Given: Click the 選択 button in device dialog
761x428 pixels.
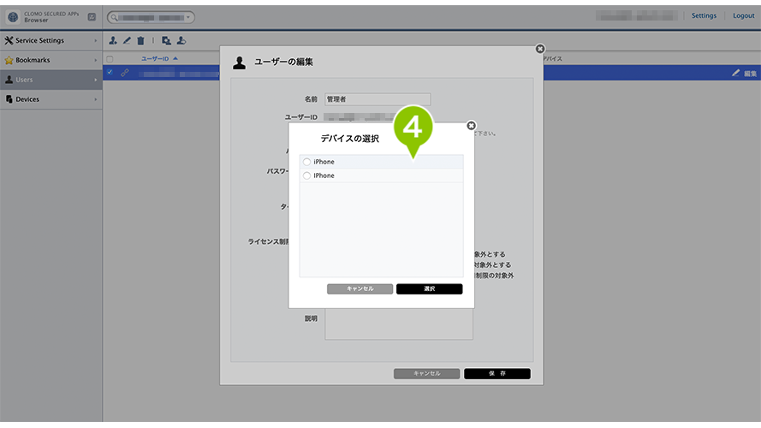Looking at the screenshot, I should point(429,289).
